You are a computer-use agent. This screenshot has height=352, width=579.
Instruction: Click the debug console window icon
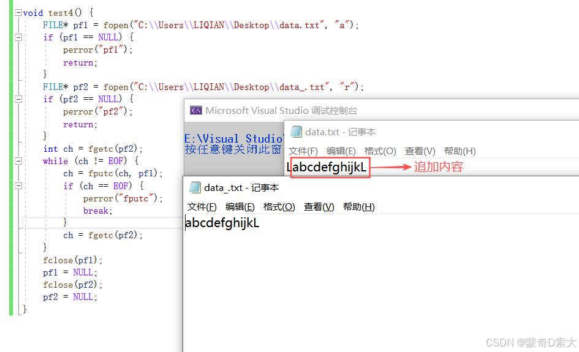coord(195,110)
